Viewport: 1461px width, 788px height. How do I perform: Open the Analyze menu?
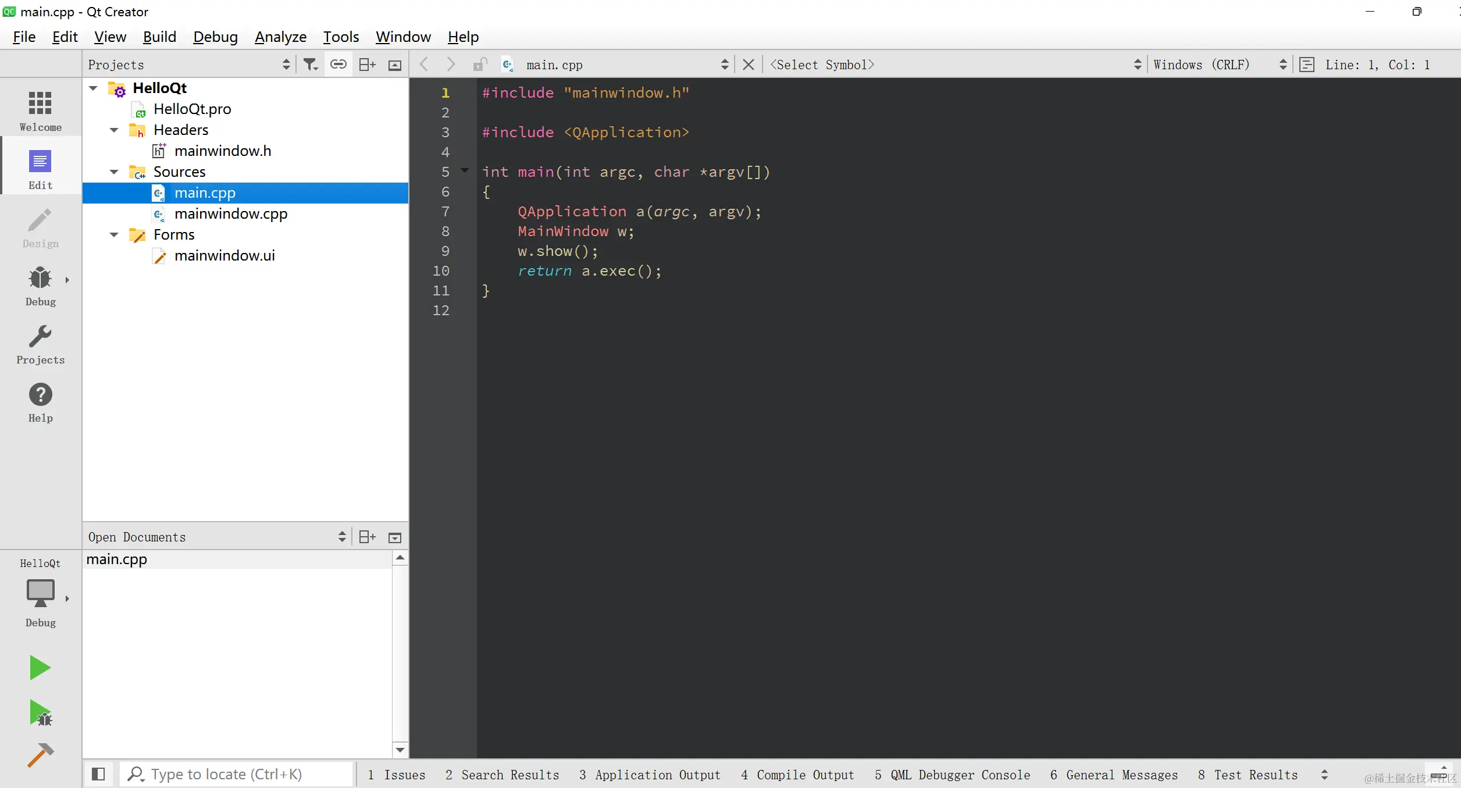pyautogui.click(x=280, y=37)
